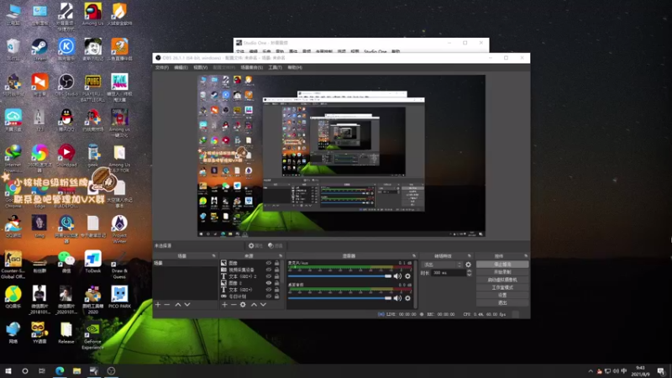Toggle visibility of 图像 2 source
This screenshot has width=672, height=378.
[269, 283]
